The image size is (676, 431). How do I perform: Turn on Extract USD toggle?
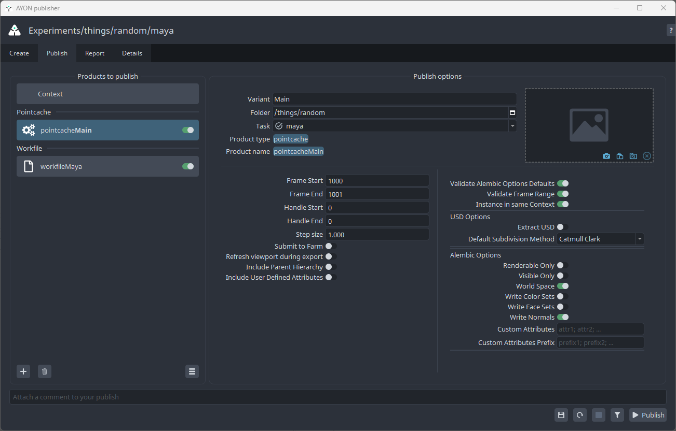click(562, 227)
